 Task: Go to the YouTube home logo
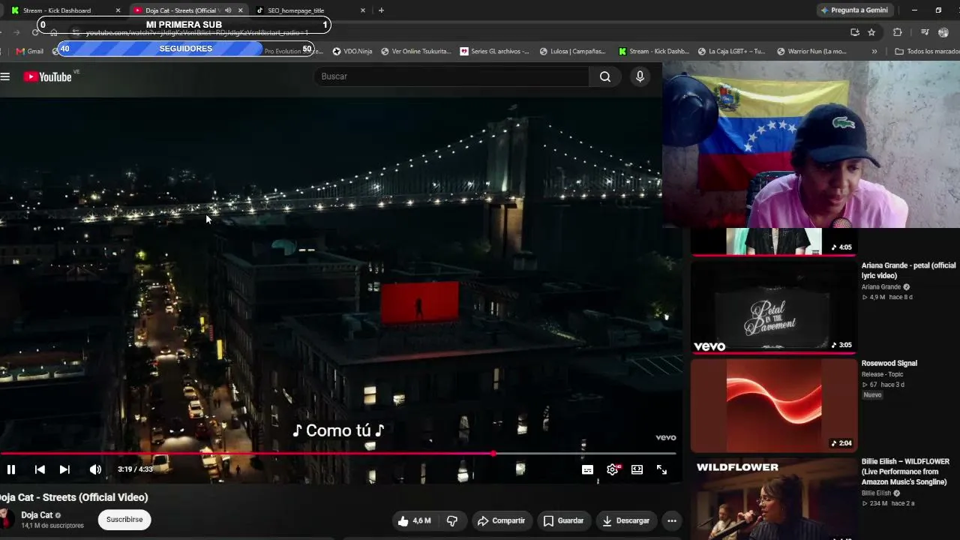[47, 76]
